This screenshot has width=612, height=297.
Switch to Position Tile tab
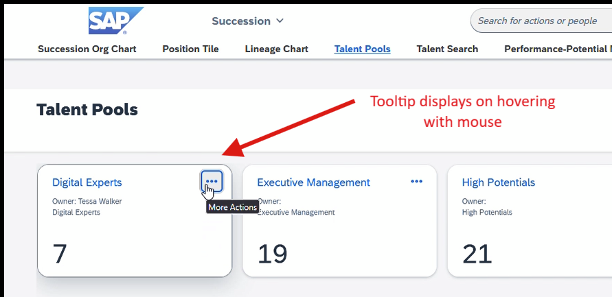tap(190, 49)
